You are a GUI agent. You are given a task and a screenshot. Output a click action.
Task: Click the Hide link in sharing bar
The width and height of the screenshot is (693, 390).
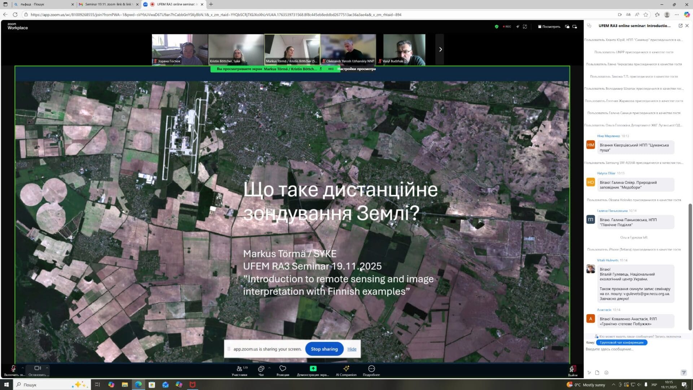pyautogui.click(x=352, y=349)
